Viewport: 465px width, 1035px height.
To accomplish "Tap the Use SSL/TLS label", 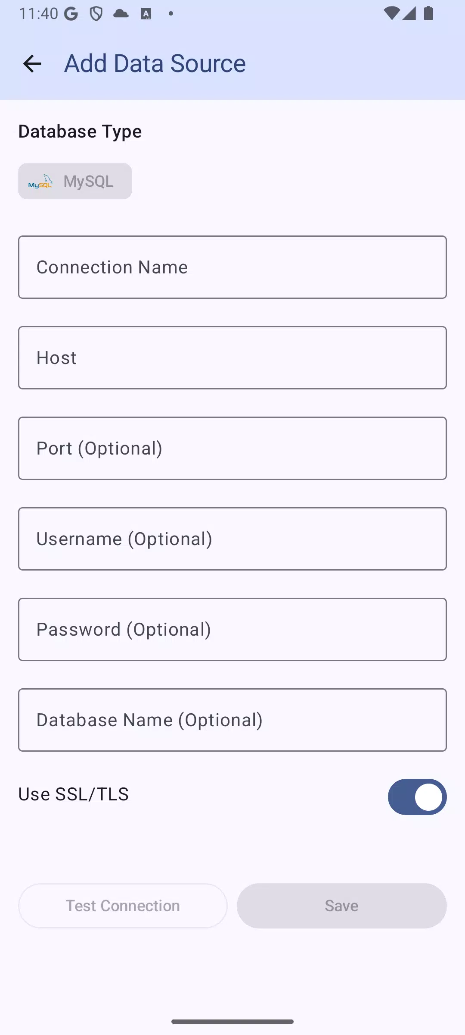I will click(74, 794).
